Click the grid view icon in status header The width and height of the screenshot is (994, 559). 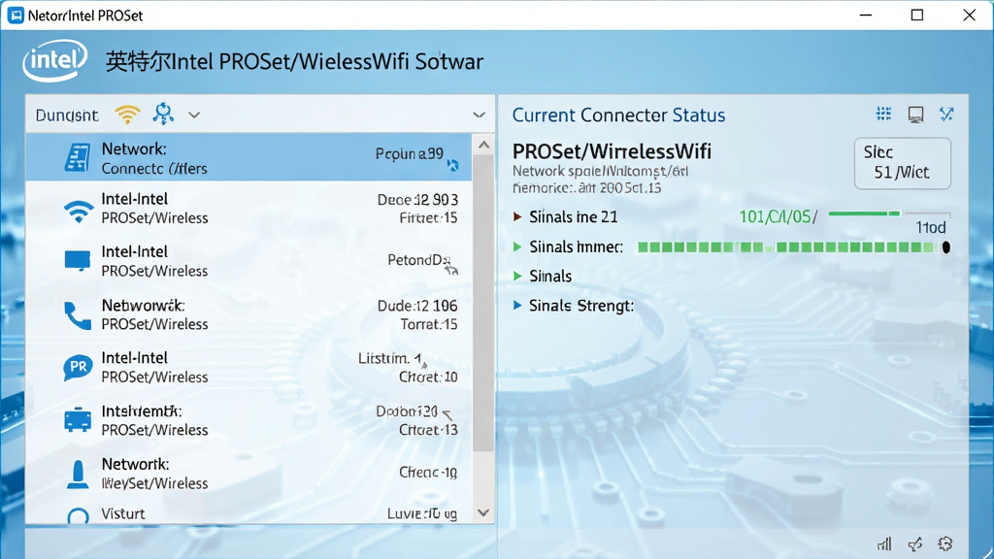click(883, 114)
